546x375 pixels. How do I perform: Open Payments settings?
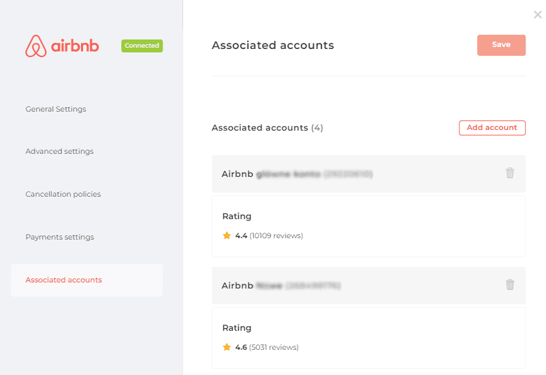[59, 237]
